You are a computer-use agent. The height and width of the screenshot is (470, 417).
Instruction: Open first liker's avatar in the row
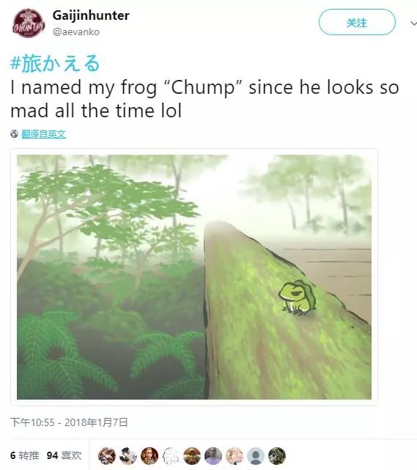point(107,456)
